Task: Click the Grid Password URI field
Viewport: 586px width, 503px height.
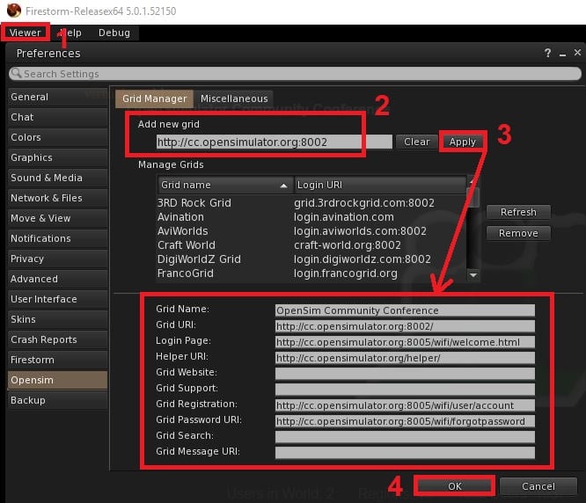Action: [x=405, y=421]
